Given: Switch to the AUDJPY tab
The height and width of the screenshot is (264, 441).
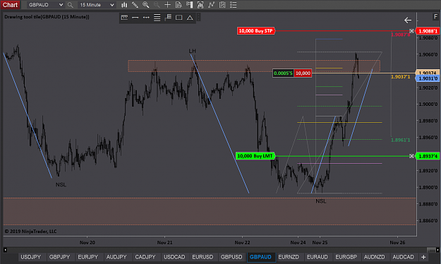Looking at the screenshot, I should pos(116,257).
